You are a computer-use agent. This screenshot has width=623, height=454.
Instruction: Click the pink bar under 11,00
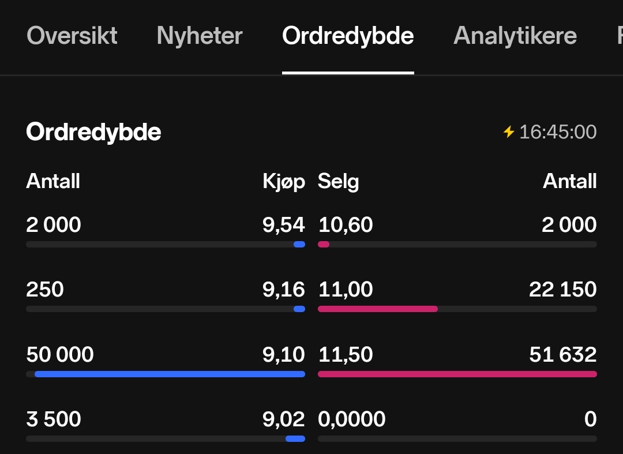tap(378, 309)
